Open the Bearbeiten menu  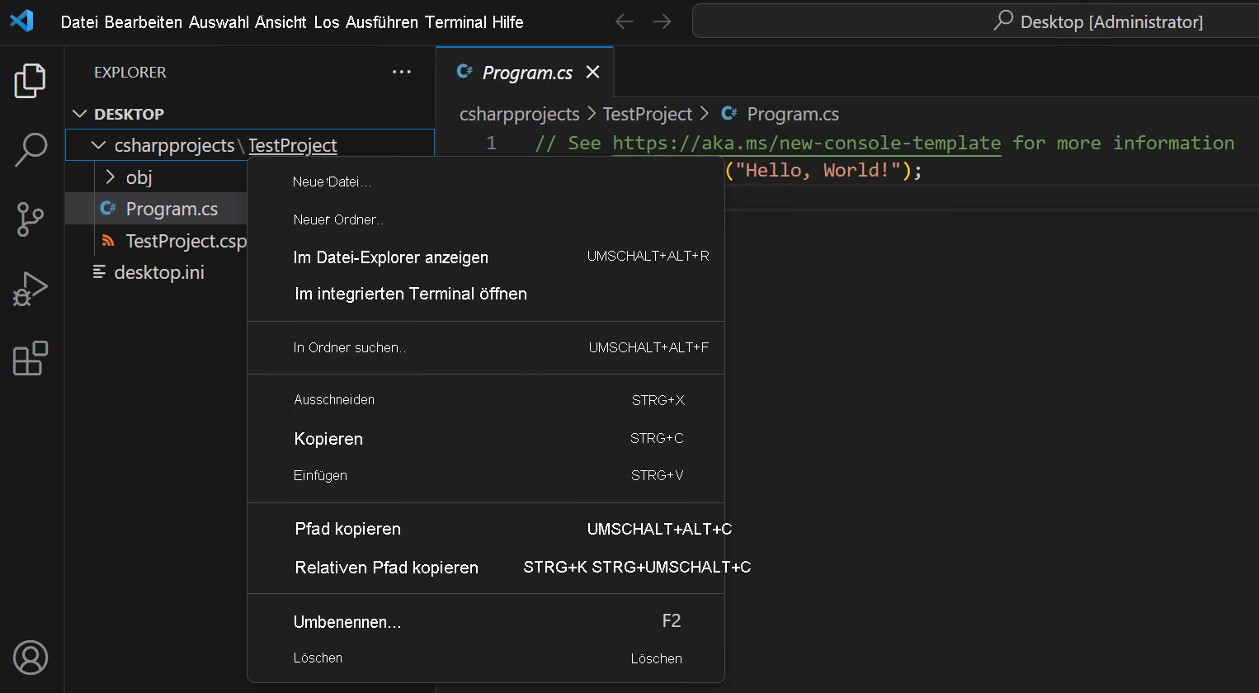144,22
